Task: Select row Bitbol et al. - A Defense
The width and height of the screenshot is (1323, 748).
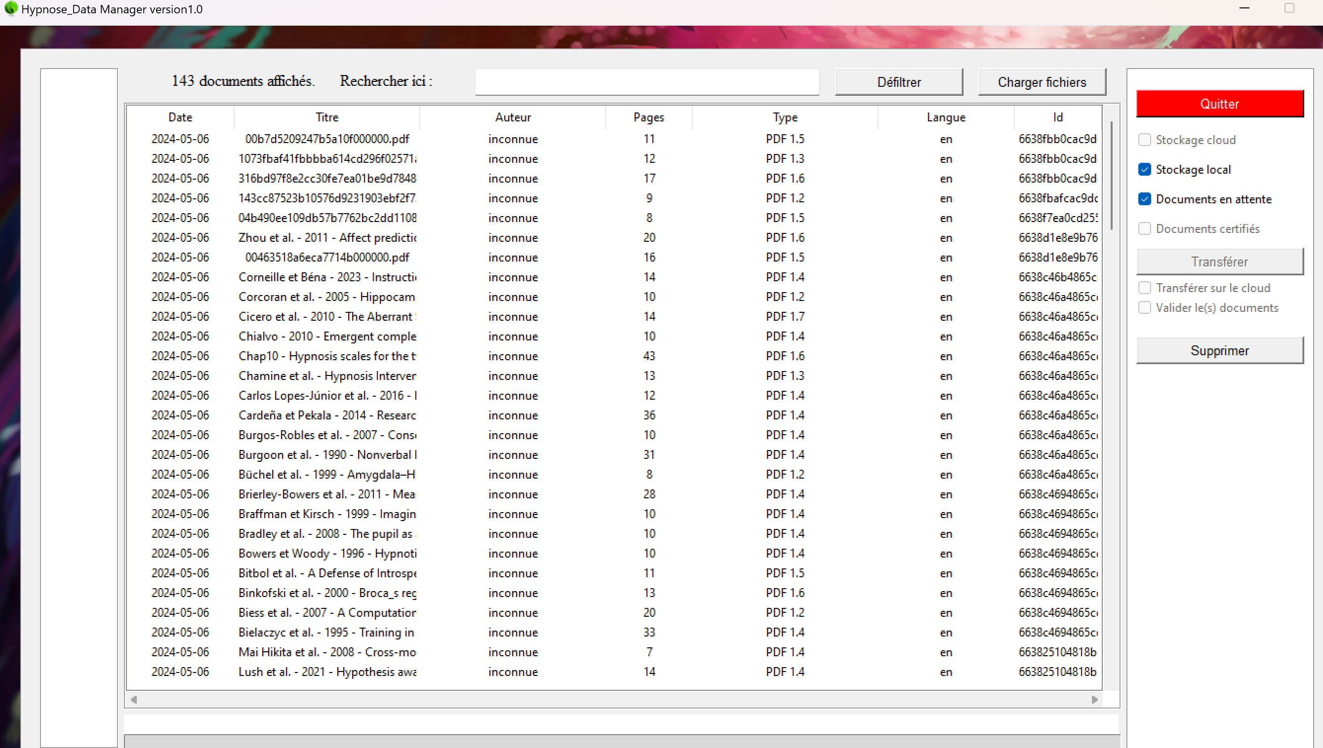Action: click(x=614, y=573)
